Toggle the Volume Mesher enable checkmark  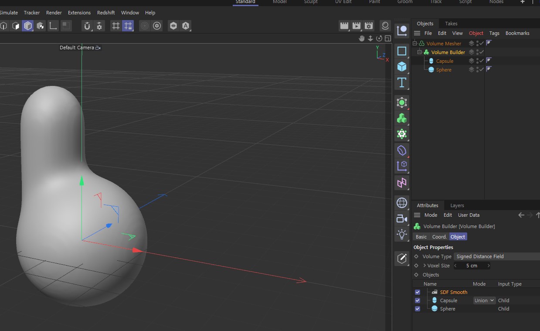coord(482,43)
